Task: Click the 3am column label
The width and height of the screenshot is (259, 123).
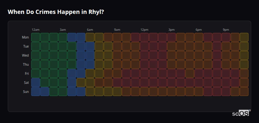Action: pyautogui.click(x=63, y=30)
